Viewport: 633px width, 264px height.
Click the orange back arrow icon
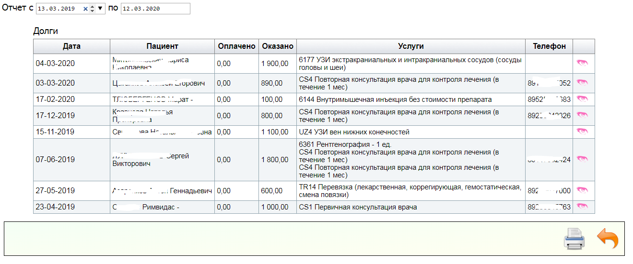(x=608, y=238)
